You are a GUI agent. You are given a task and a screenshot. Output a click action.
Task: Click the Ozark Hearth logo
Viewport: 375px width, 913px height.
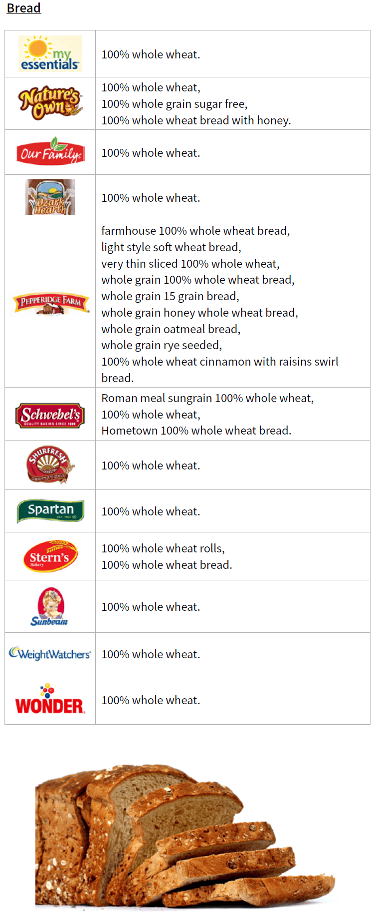(50, 197)
